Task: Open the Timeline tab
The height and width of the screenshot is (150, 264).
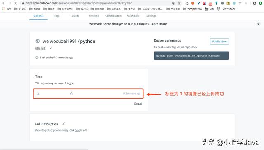Action: 94,16
